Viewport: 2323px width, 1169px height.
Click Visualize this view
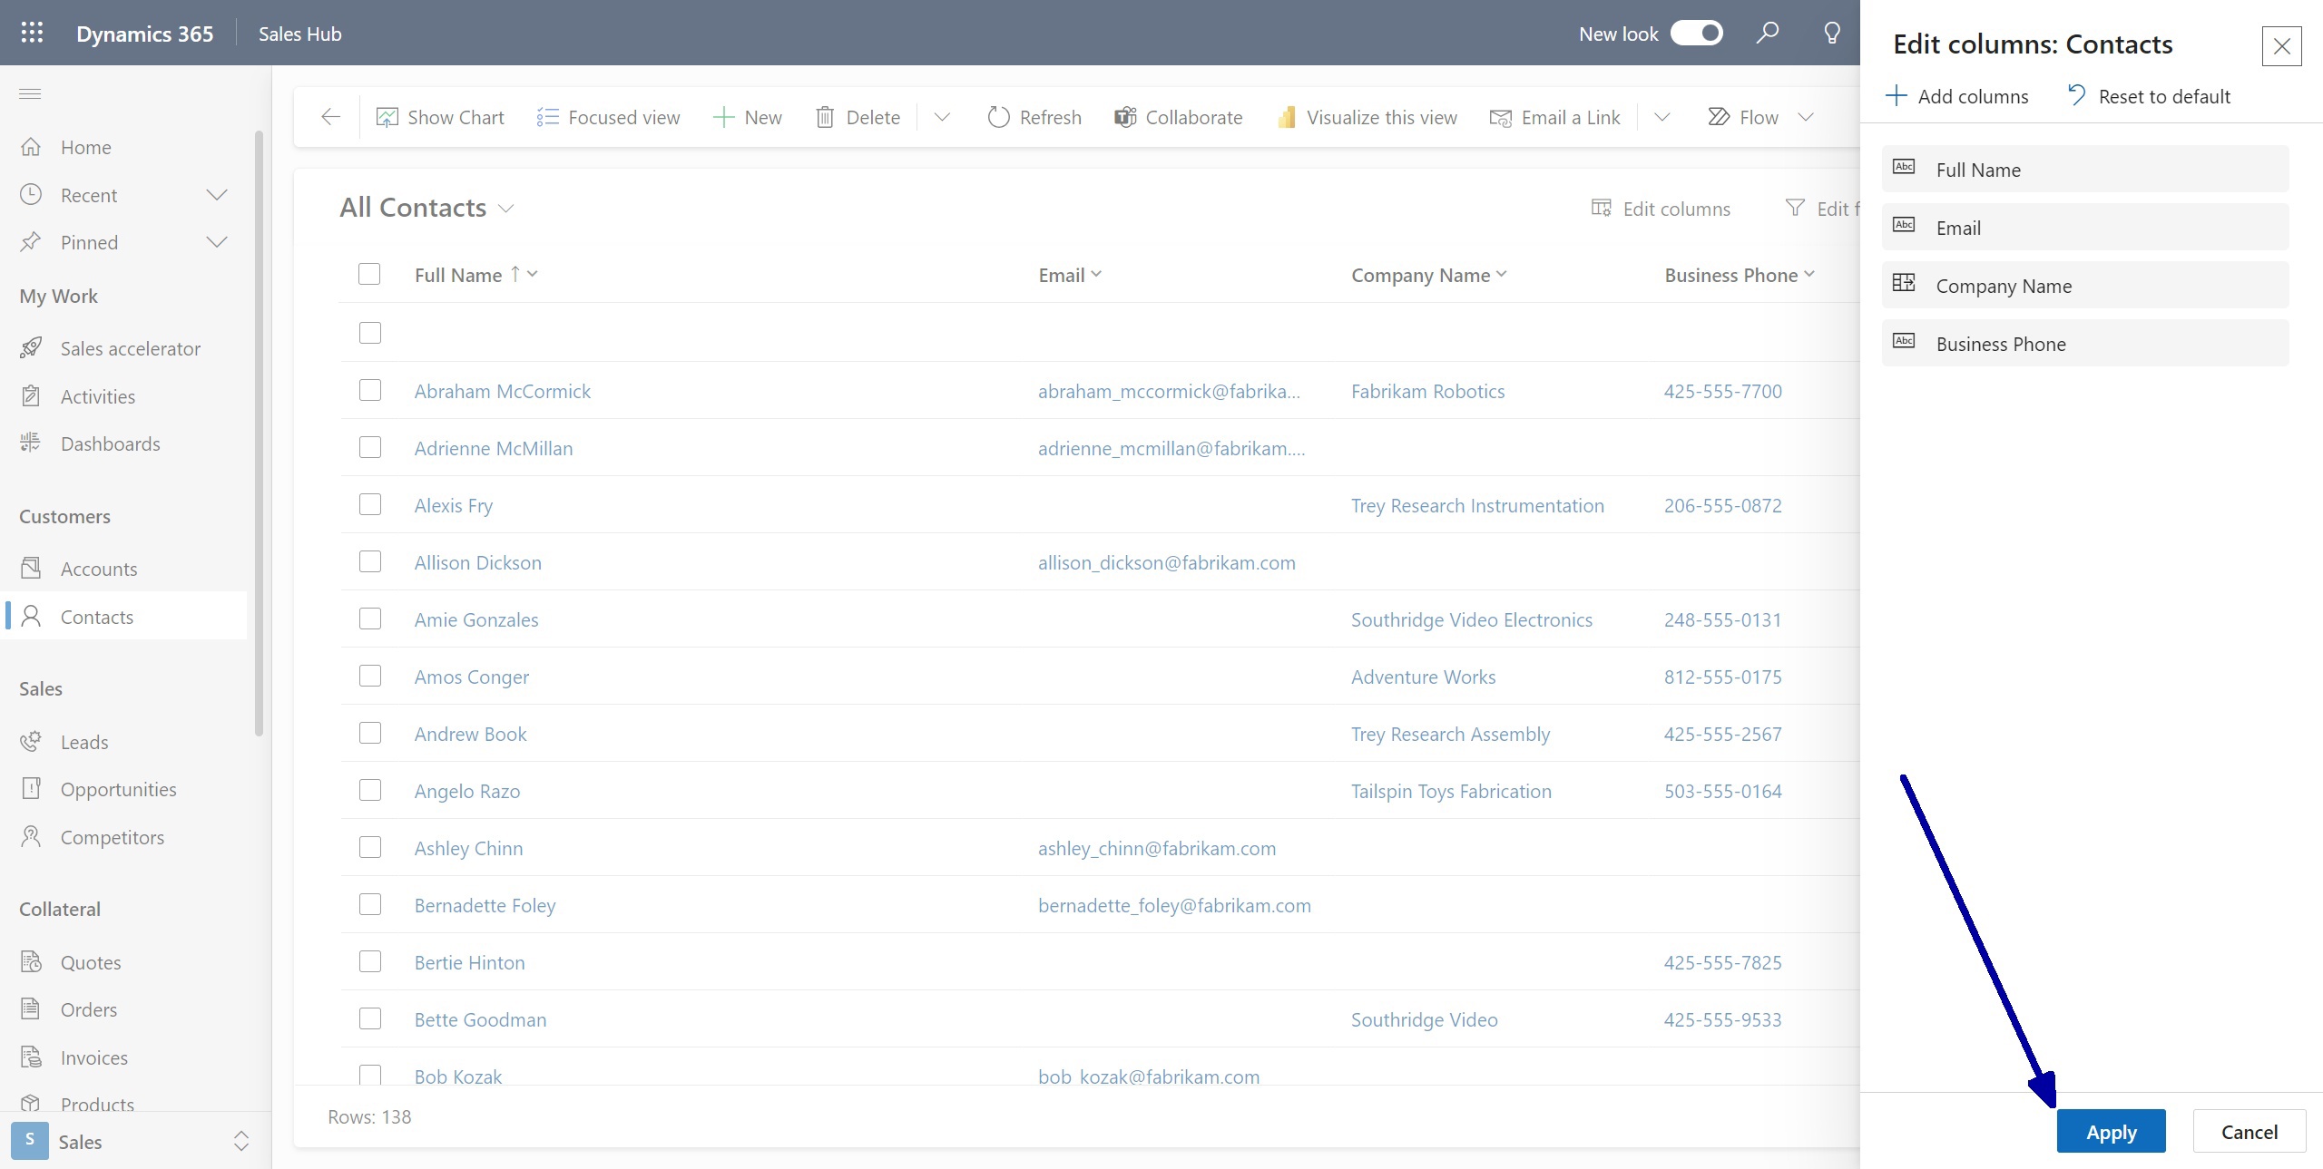click(x=1367, y=117)
